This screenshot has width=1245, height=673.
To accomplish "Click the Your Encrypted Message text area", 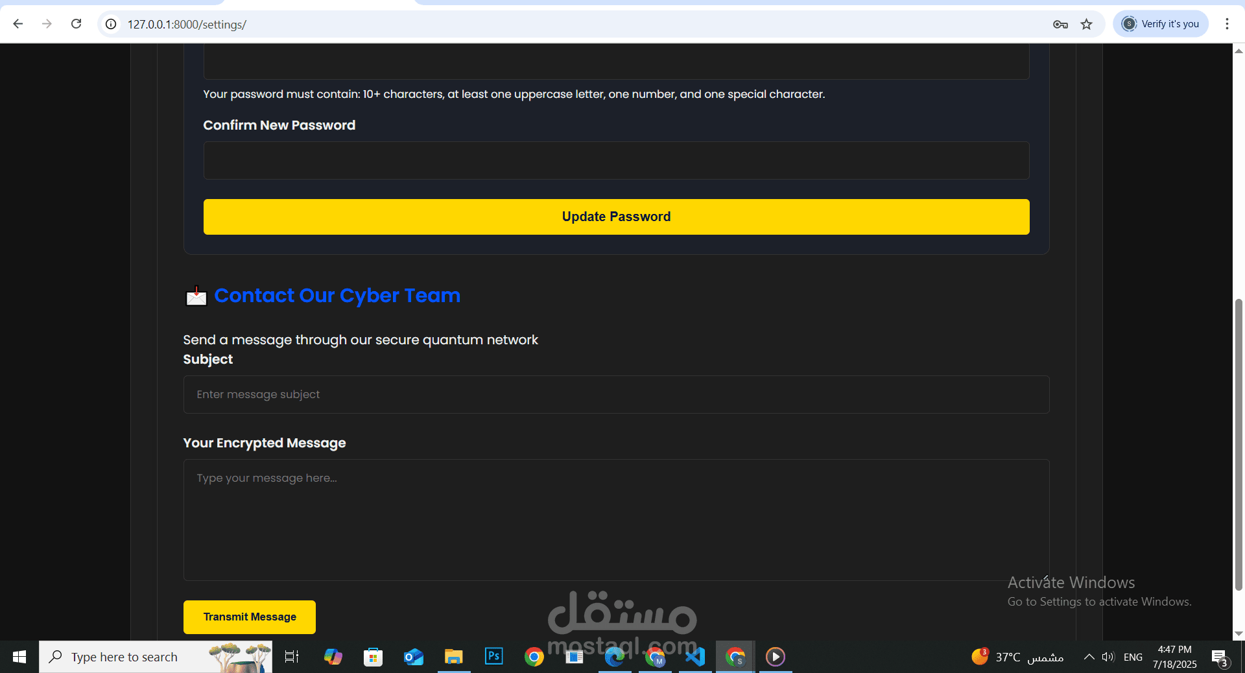I will coord(616,520).
